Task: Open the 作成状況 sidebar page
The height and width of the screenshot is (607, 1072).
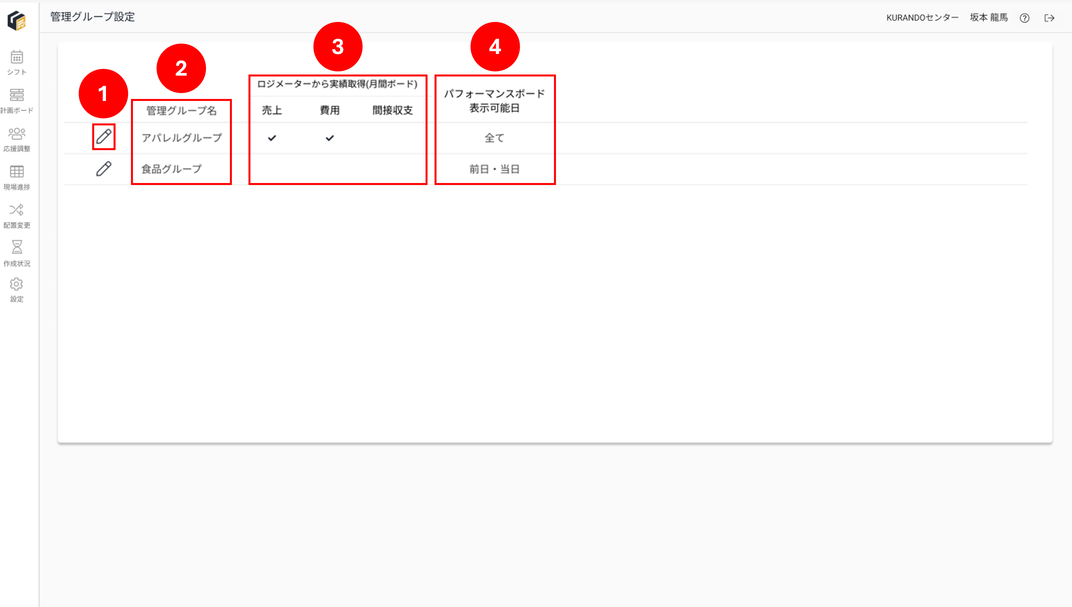Action: (x=17, y=254)
